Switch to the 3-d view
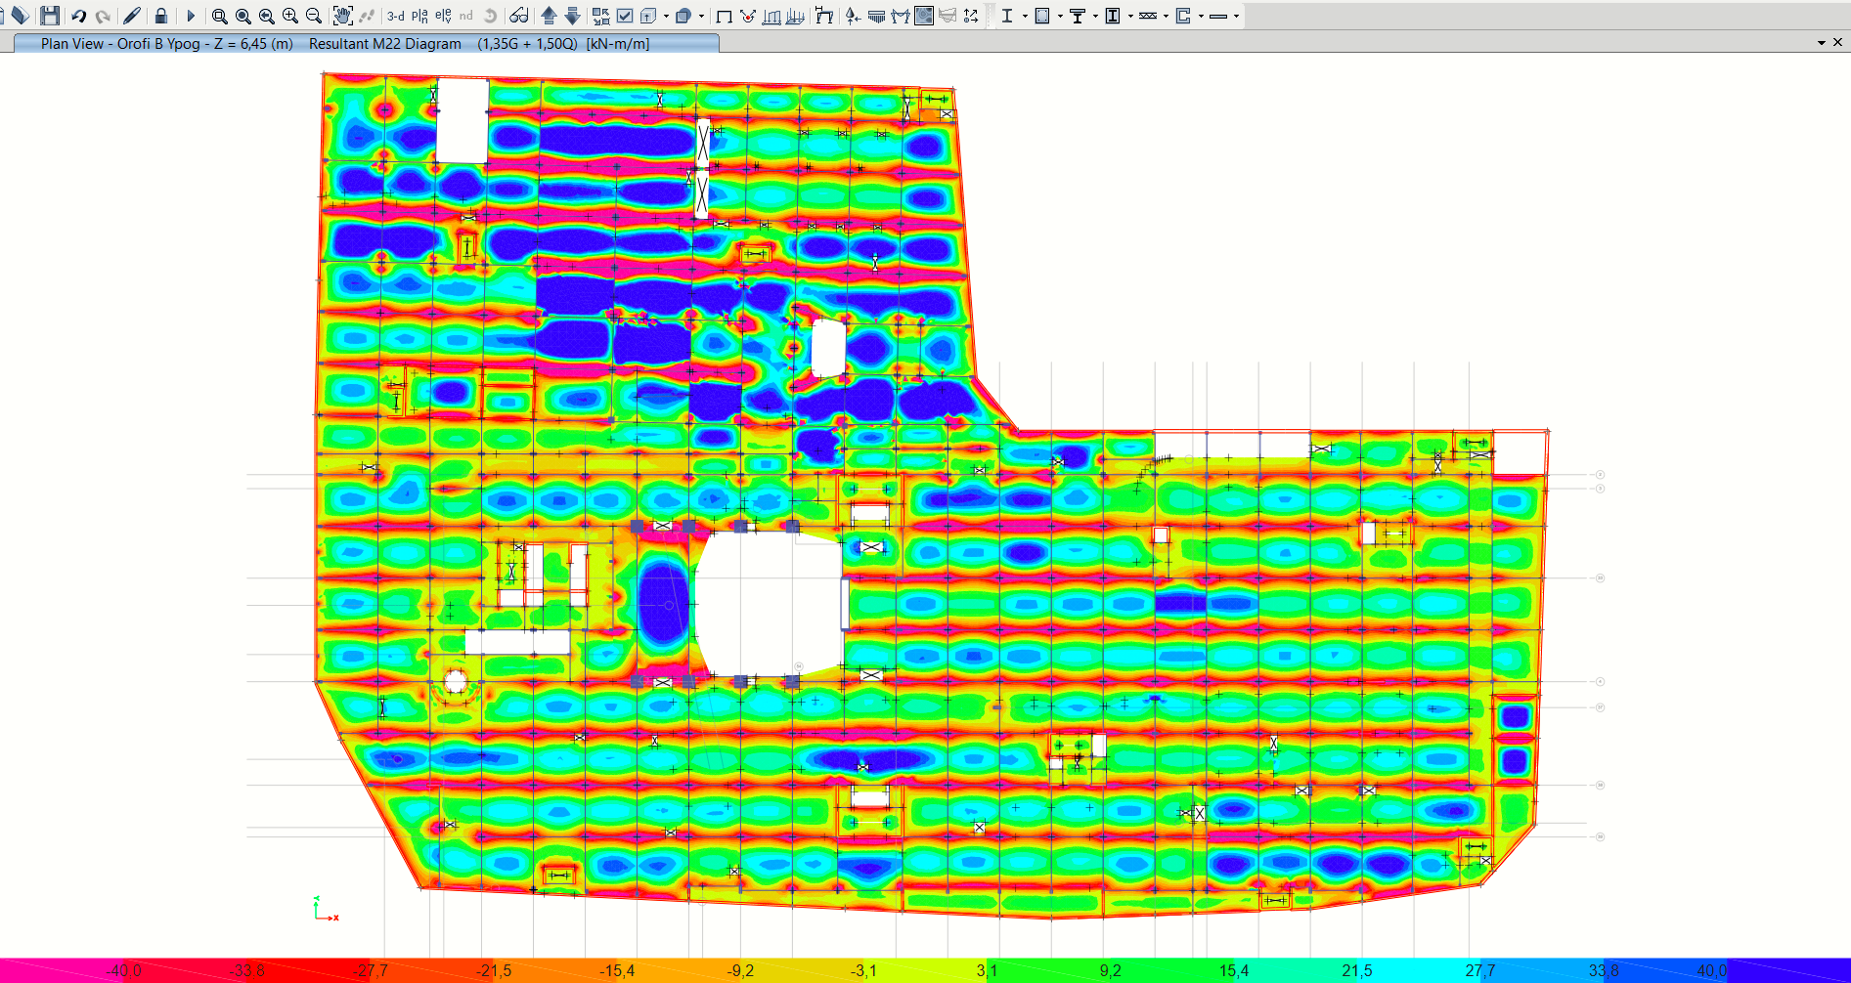The width and height of the screenshot is (1851, 983). coord(396,16)
